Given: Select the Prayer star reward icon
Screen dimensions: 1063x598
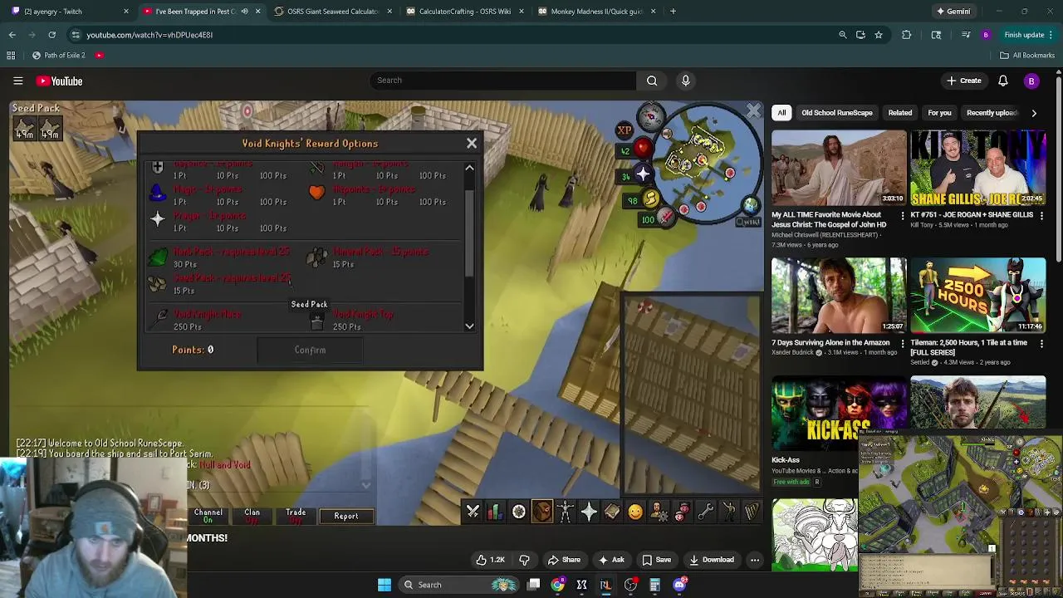Looking at the screenshot, I should point(158,220).
